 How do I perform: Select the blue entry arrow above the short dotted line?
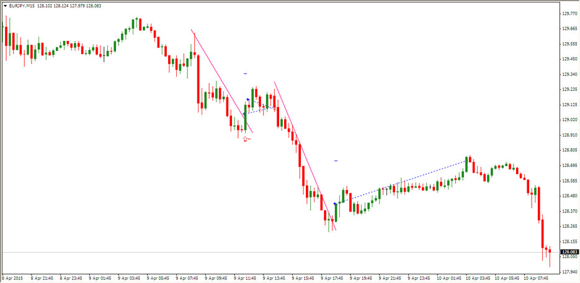click(248, 99)
